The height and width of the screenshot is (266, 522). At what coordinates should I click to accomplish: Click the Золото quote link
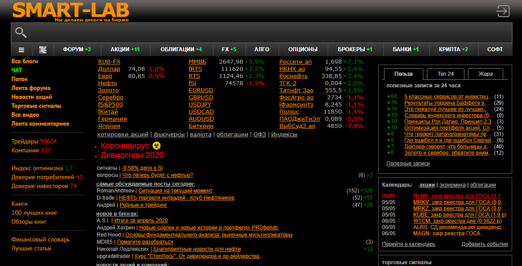click(x=108, y=90)
